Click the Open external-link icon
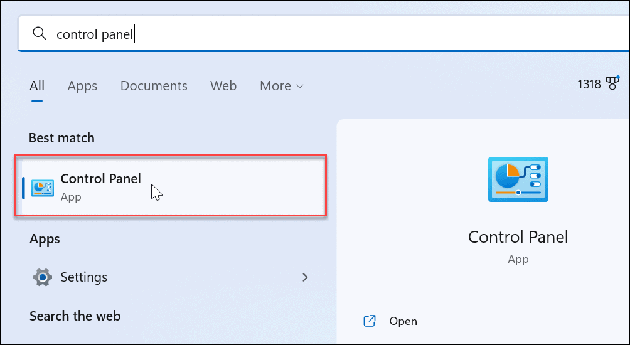Image resolution: width=630 pixels, height=345 pixels. (370, 321)
